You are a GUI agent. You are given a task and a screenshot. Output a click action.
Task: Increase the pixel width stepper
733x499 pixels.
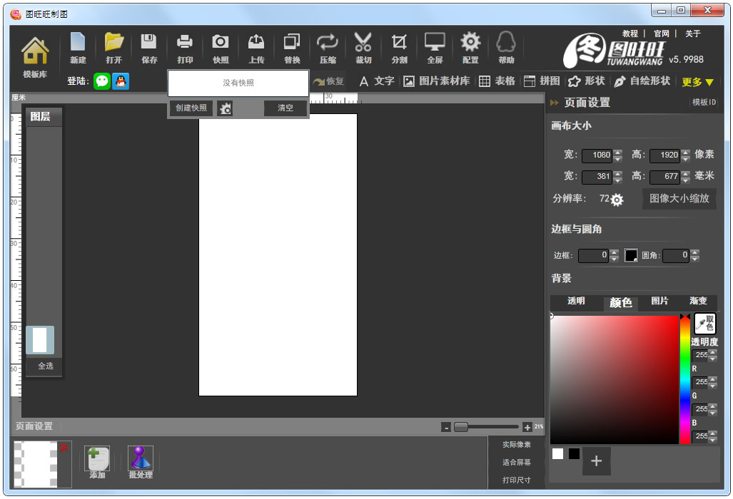click(x=618, y=152)
